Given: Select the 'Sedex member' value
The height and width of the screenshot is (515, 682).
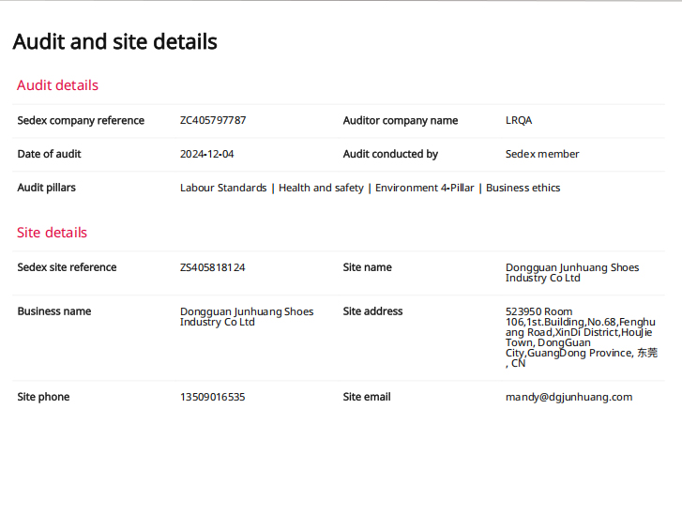Looking at the screenshot, I should click(x=542, y=154).
